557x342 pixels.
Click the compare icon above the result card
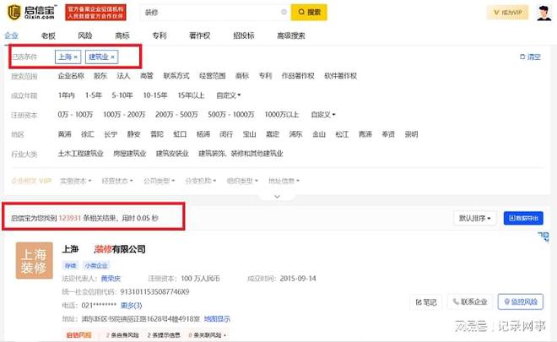pos(543,236)
